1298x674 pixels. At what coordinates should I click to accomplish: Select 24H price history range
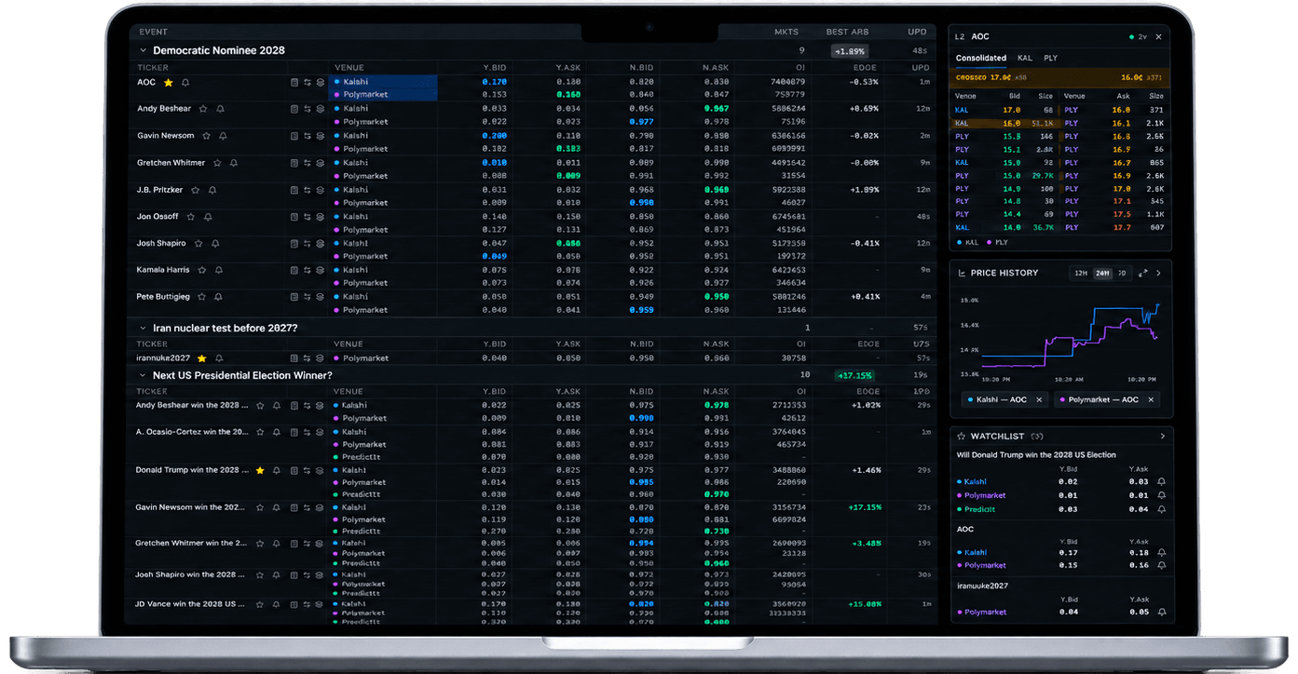click(1102, 273)
